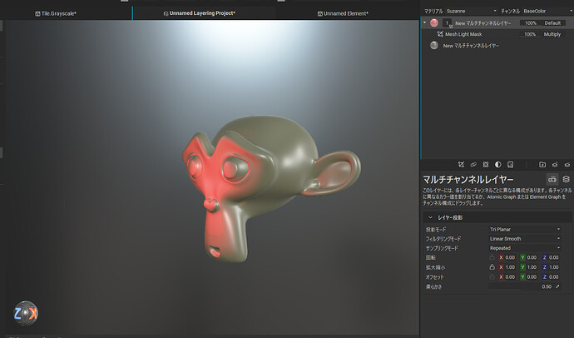Image resolution: width=574 pixels, height=338 pixels.
Task: Collapse the レイヤー投影 section
Action: point(431,217)
